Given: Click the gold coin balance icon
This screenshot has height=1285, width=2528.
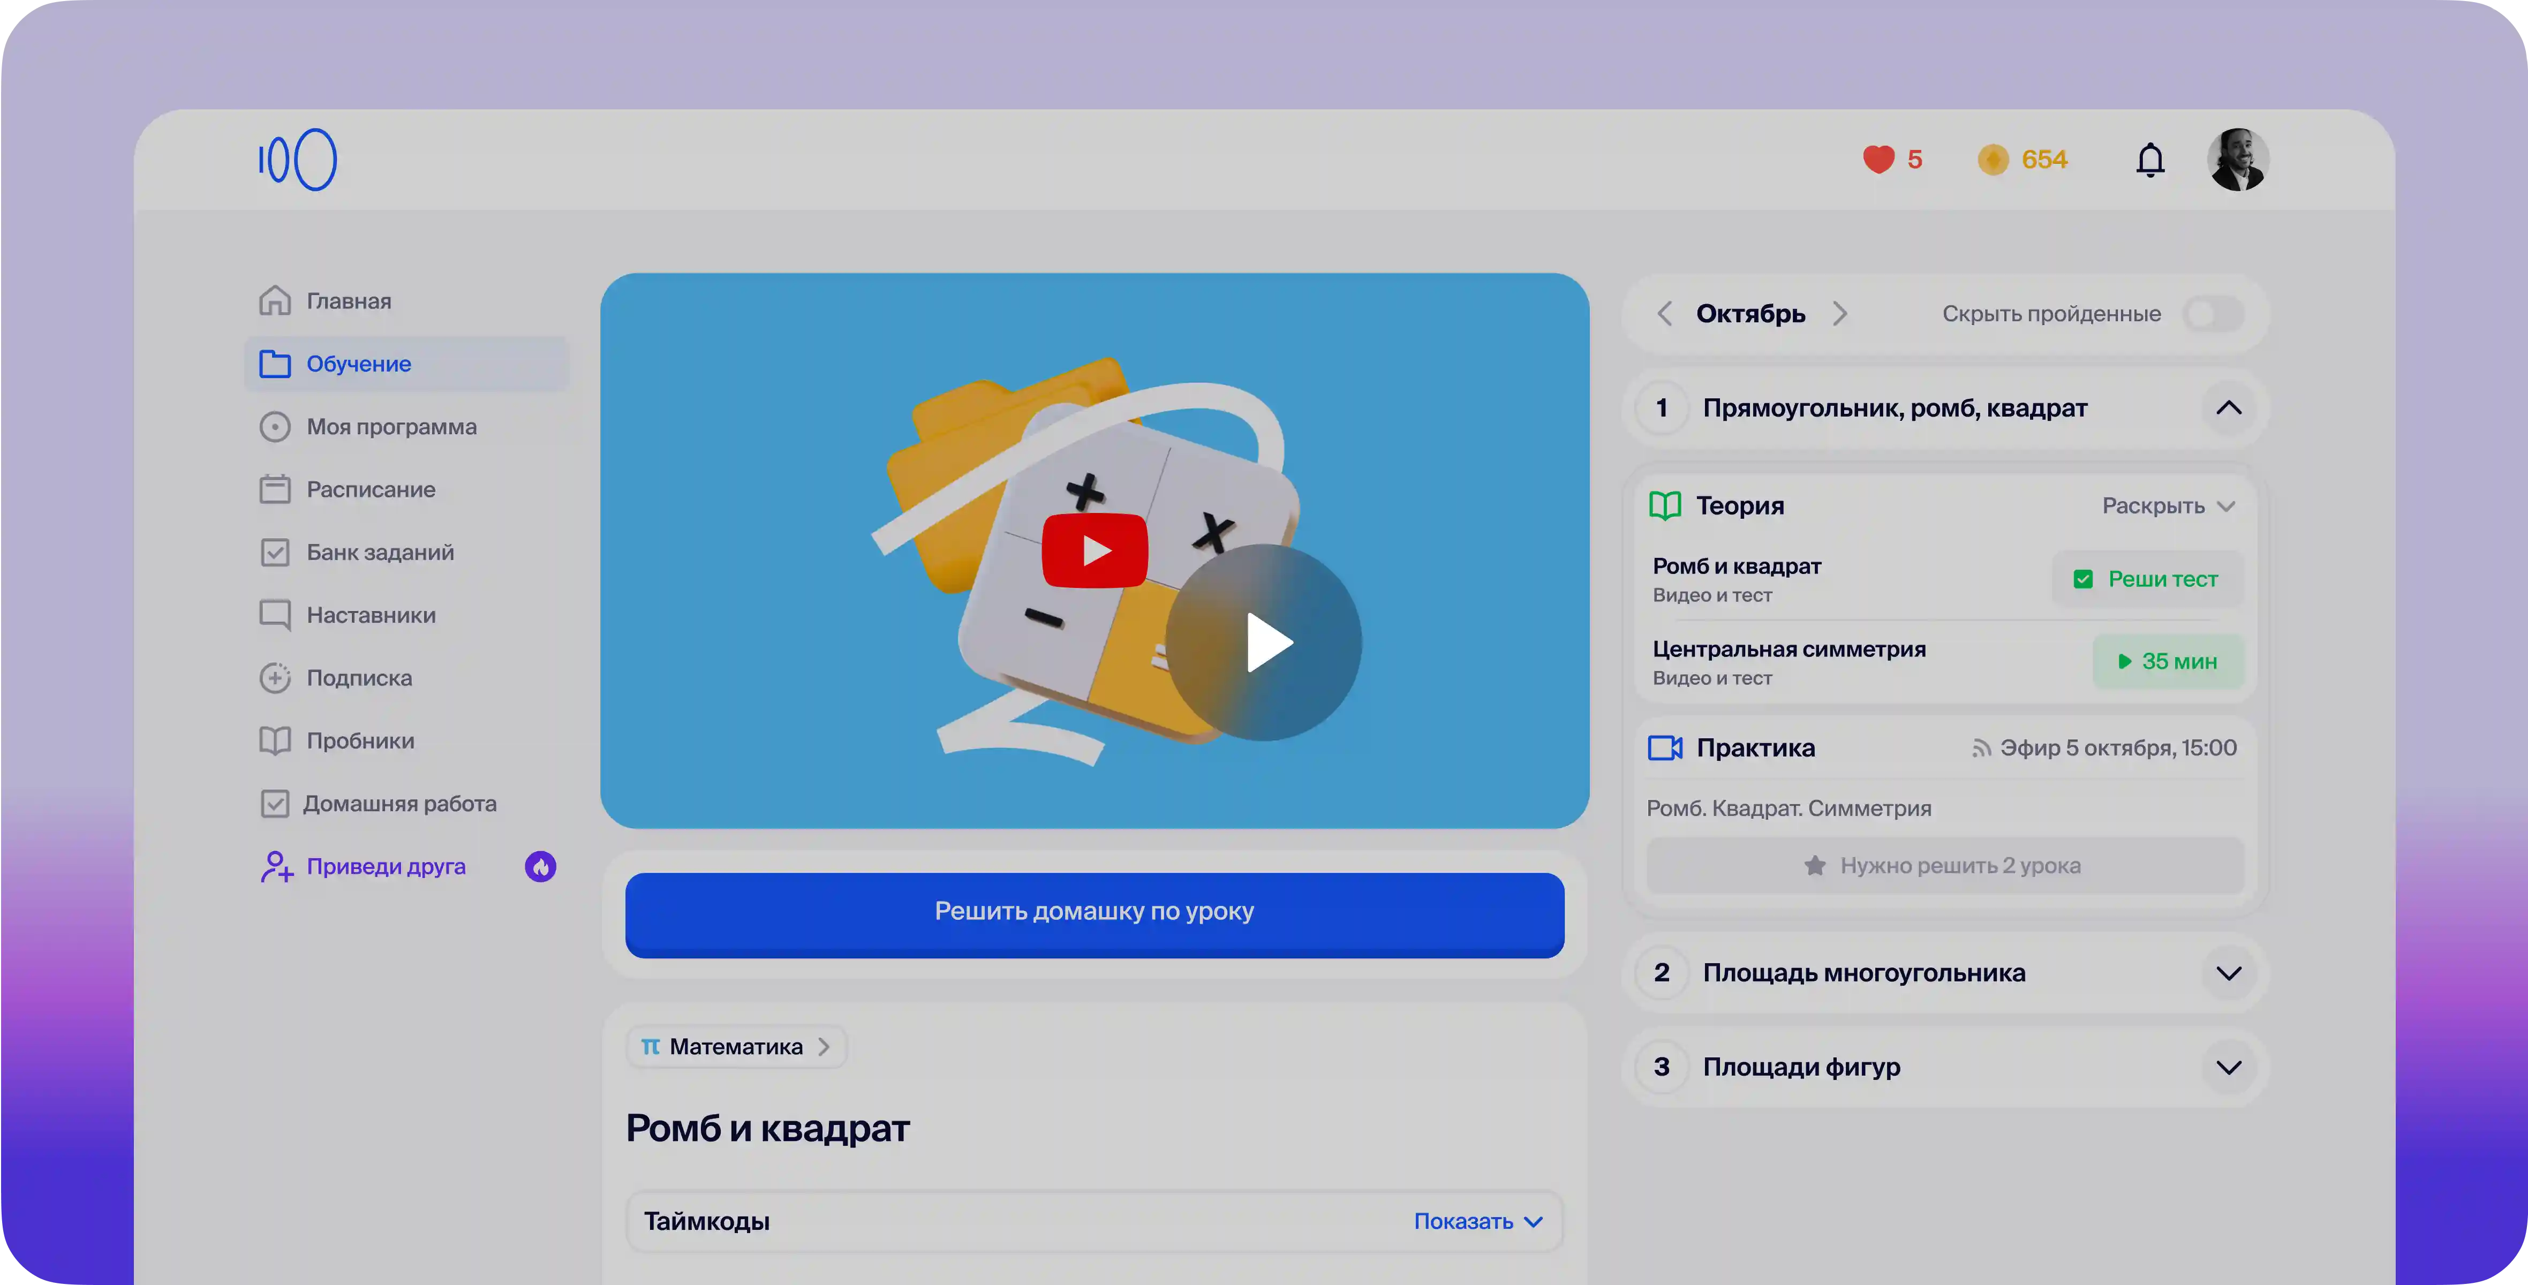Looking at the screenshot, I should (x=1993, y=159).
